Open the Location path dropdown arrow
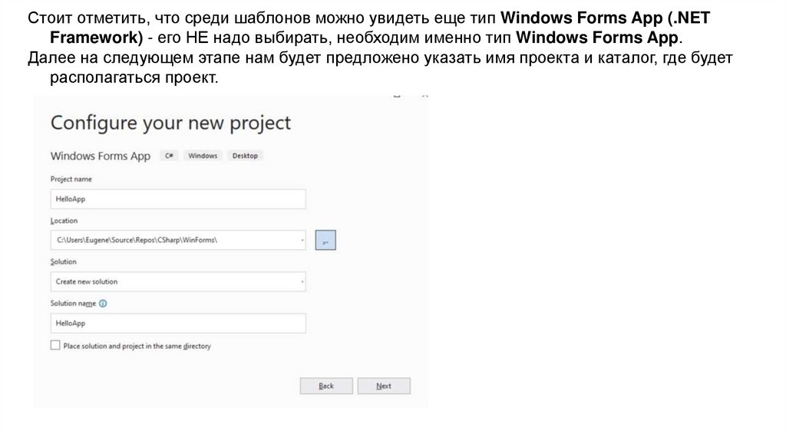Image resolution: width=786 pixels, height=440 pixels. [302, 240]
